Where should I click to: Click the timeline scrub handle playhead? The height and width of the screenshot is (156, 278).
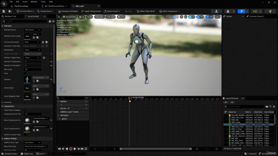coord(129,98)
